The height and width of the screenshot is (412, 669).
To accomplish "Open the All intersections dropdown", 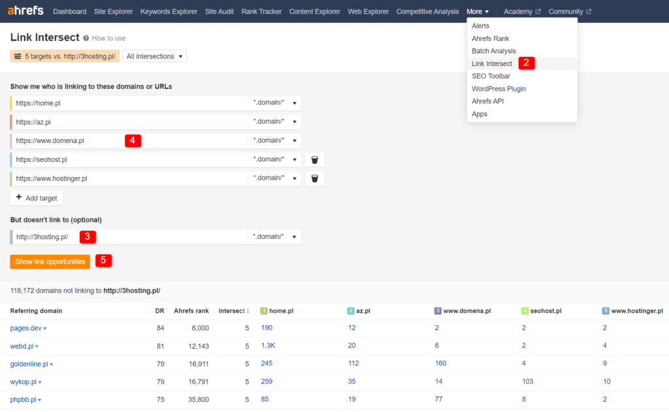I will pyautogui.click(x=155, y=57).
